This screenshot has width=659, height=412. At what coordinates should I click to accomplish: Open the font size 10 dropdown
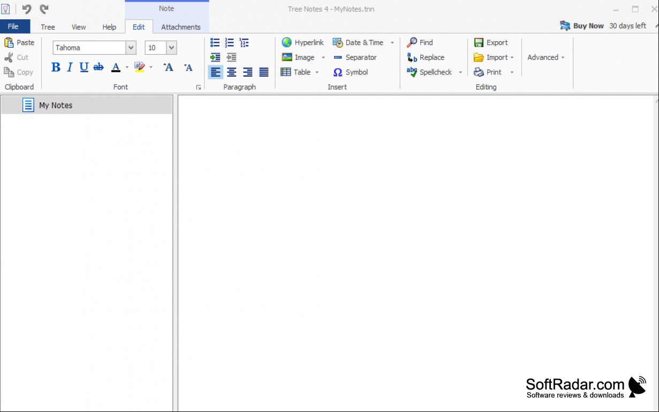click(x=171, y=48)
